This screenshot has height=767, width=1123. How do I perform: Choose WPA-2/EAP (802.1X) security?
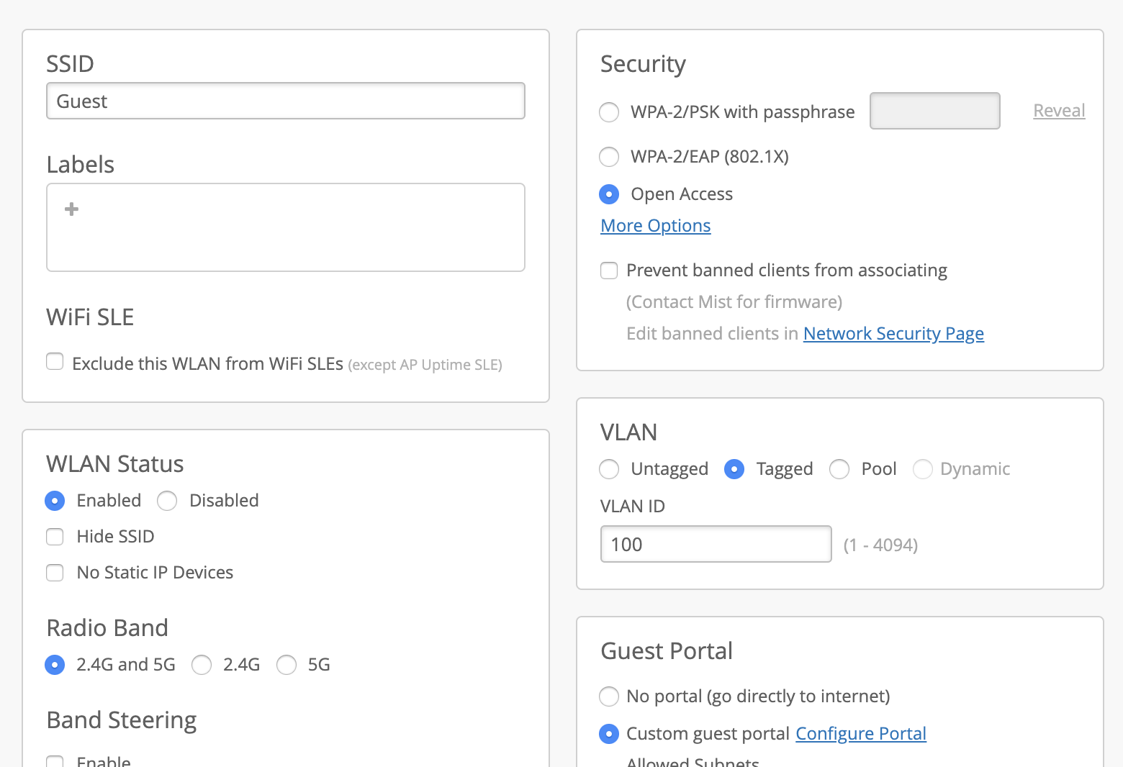[x=609, y=157]
